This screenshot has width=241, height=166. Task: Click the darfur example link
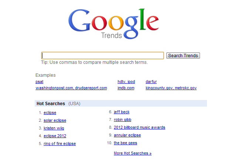pyautogui.click(x=151, y=82)
